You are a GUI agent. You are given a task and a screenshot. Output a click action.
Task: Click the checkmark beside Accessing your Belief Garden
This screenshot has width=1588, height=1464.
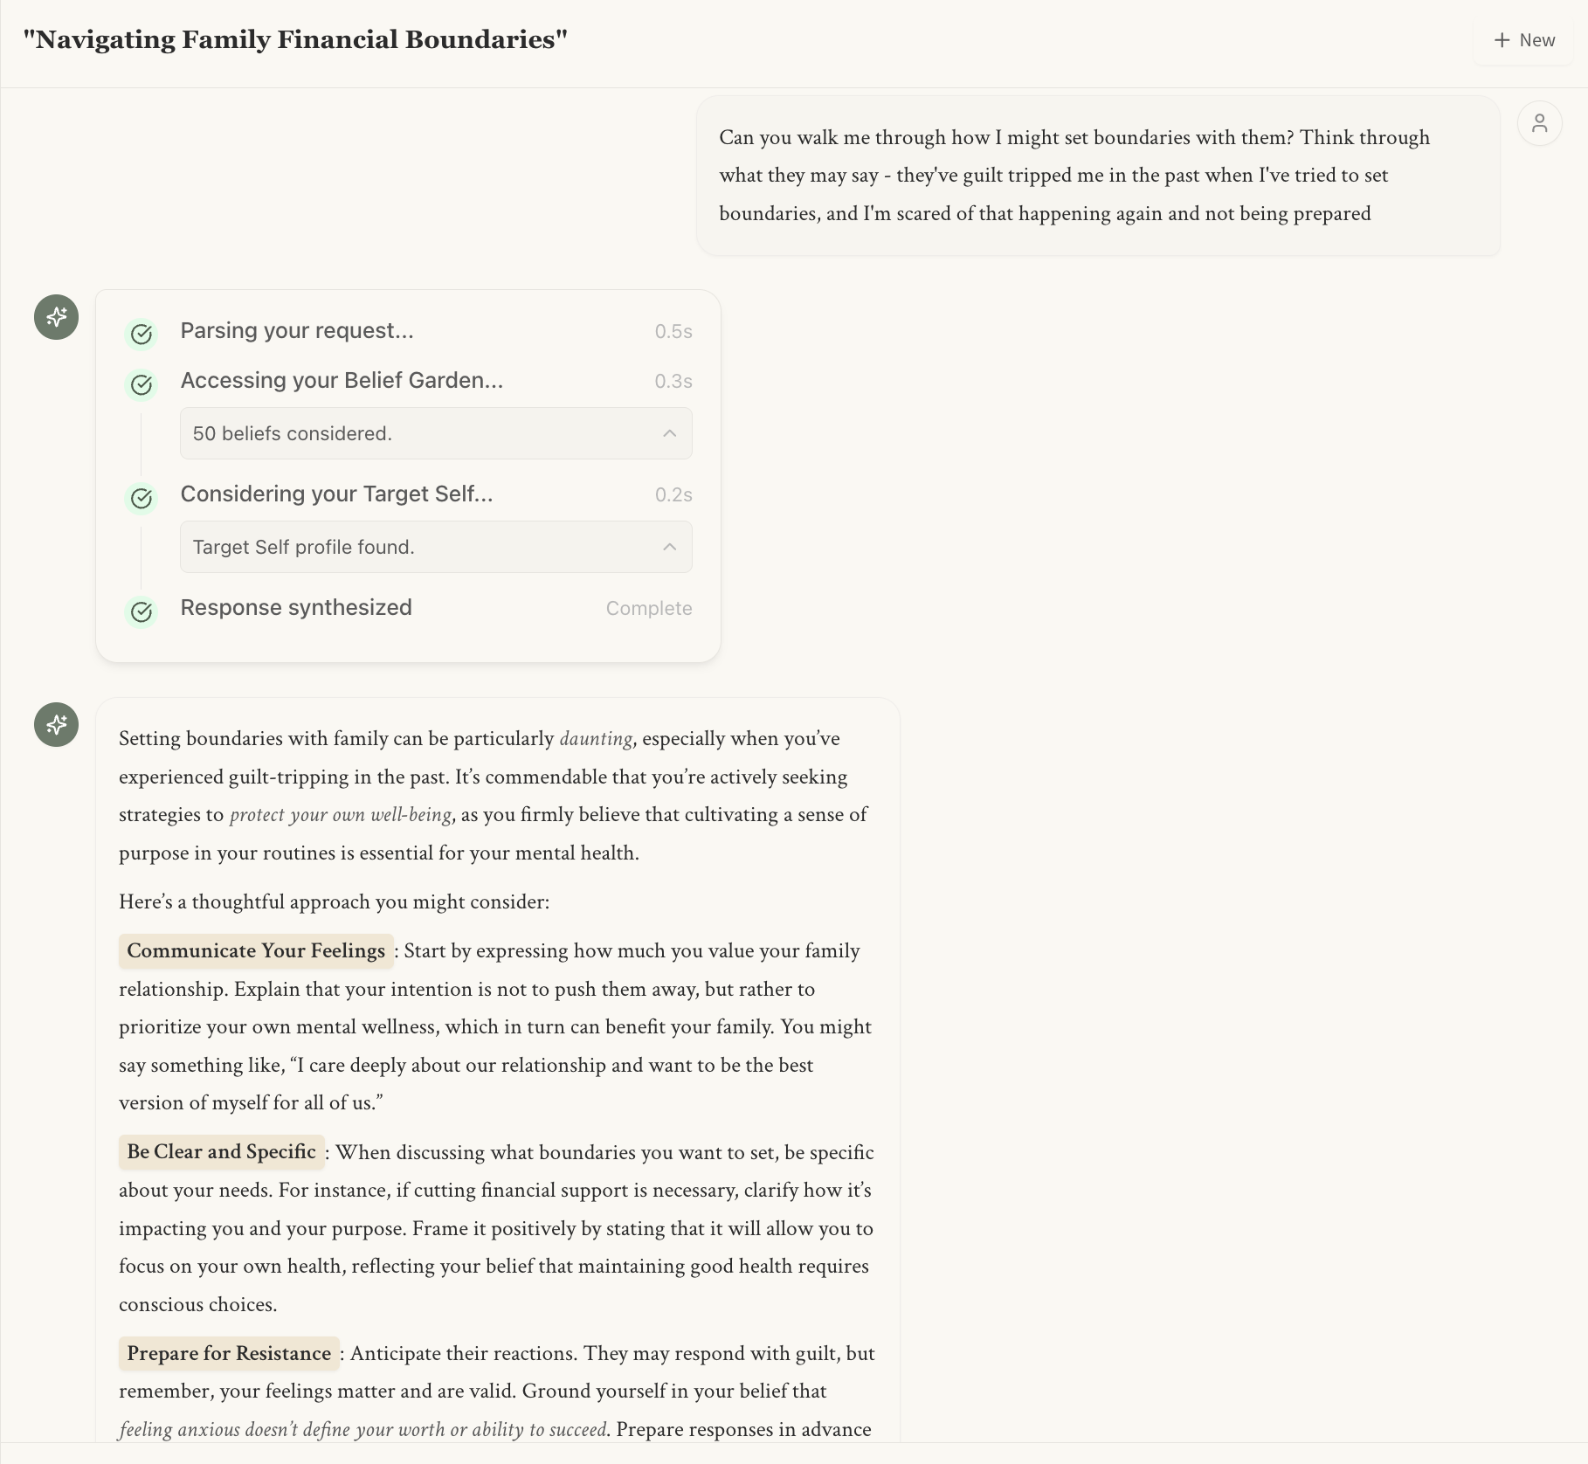coord(142,384)
